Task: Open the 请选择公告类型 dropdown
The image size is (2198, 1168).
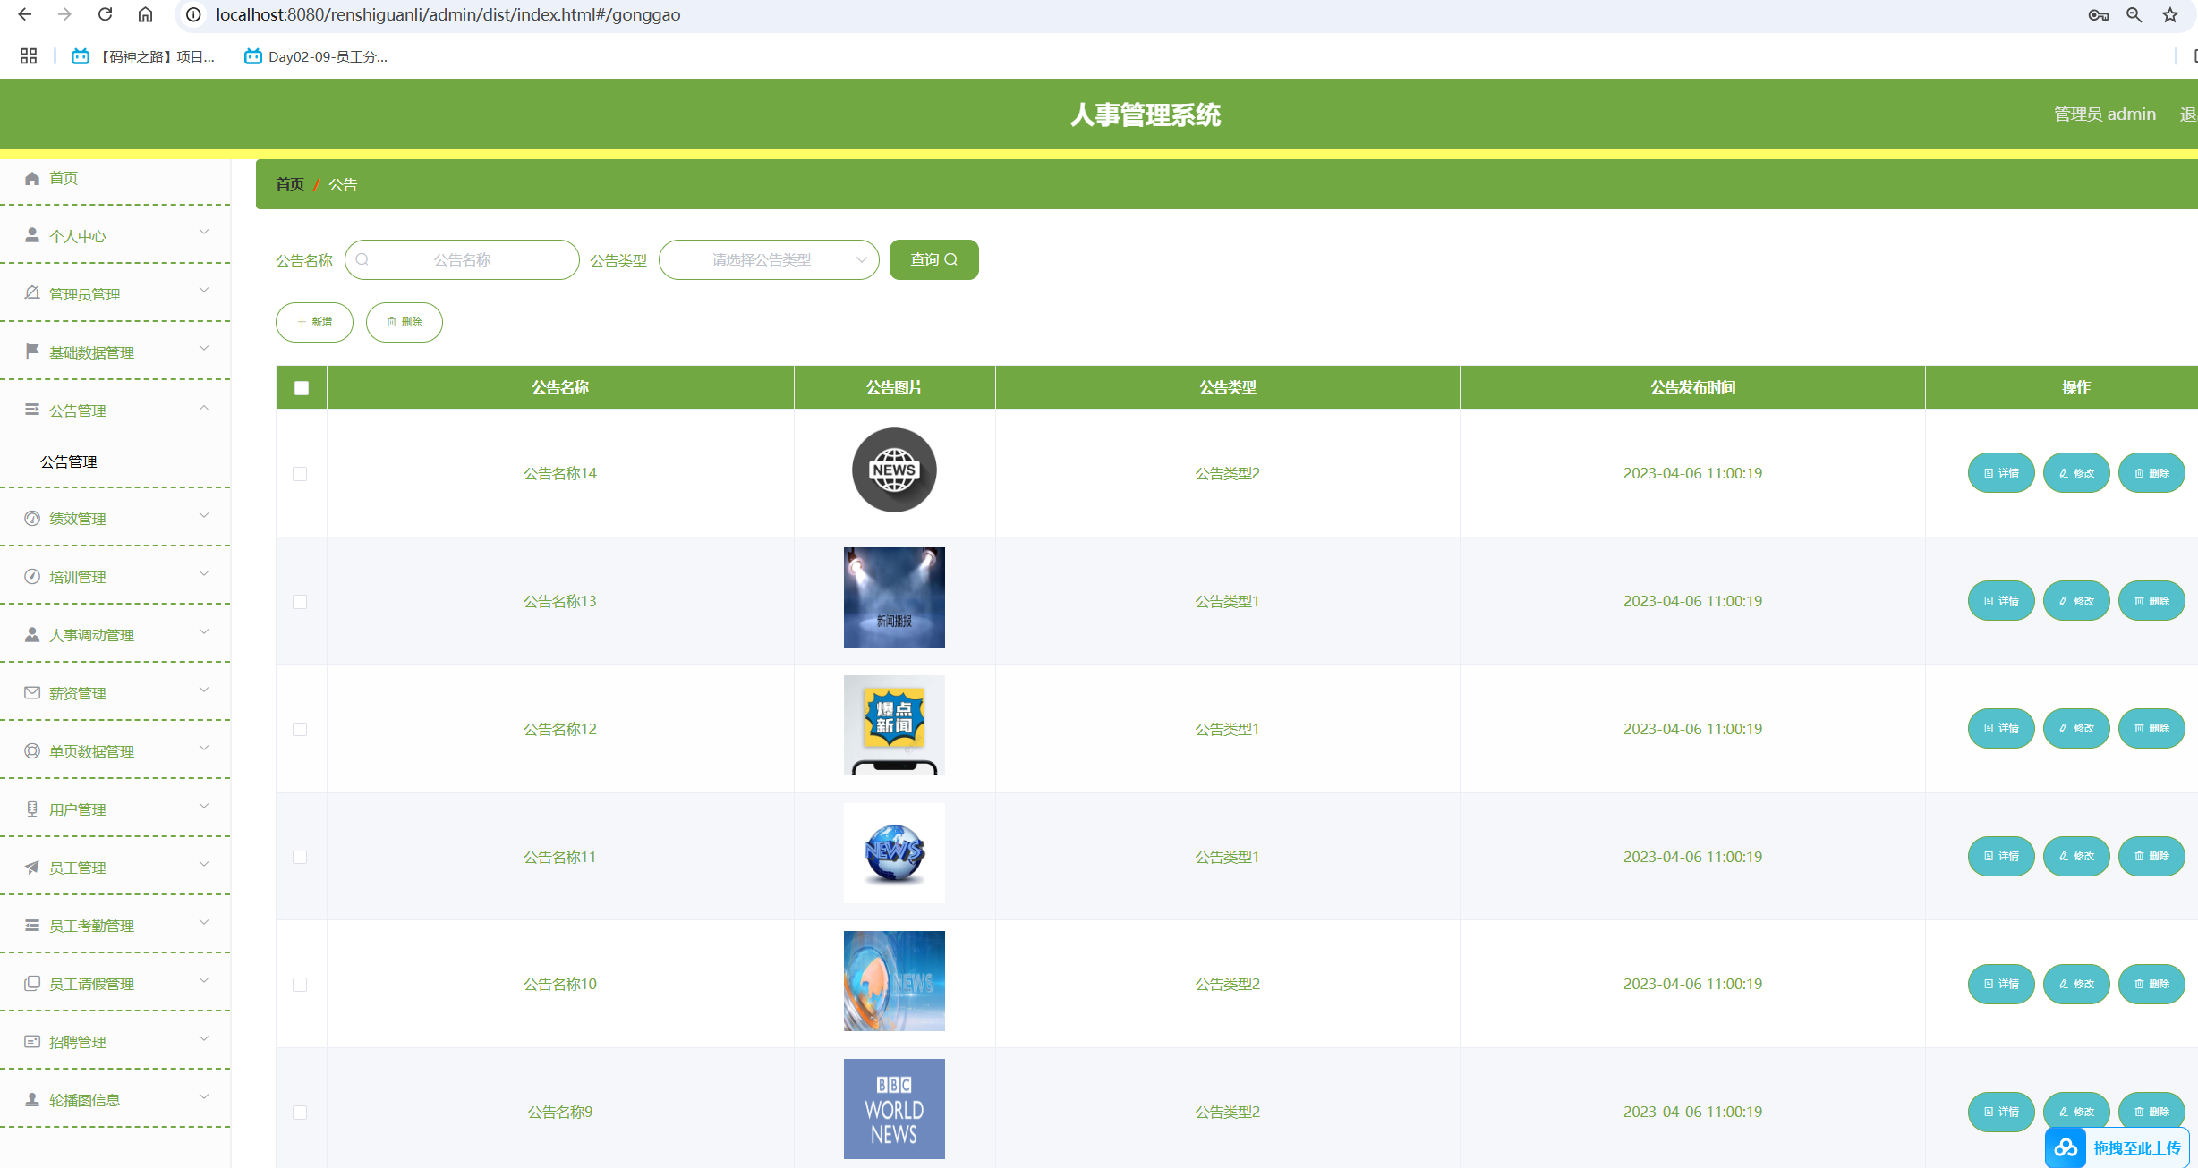Action: (x=769, y=259)
